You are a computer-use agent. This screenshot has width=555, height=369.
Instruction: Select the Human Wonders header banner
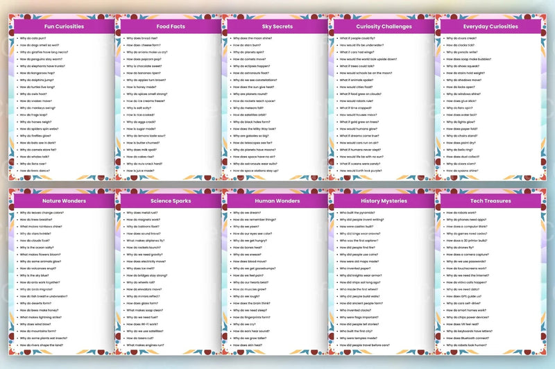(x=277, y=201)
